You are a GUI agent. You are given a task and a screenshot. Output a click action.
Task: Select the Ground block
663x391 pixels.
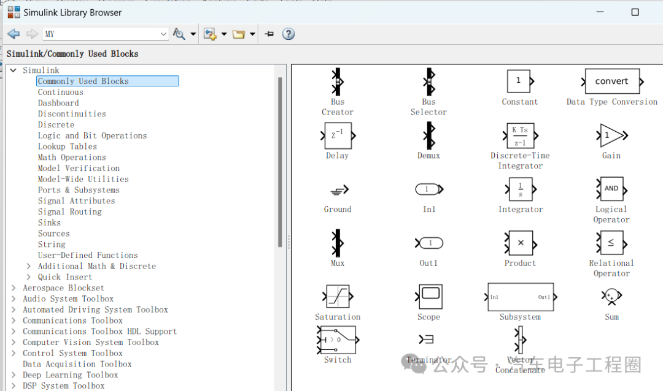tap(339, 191)
